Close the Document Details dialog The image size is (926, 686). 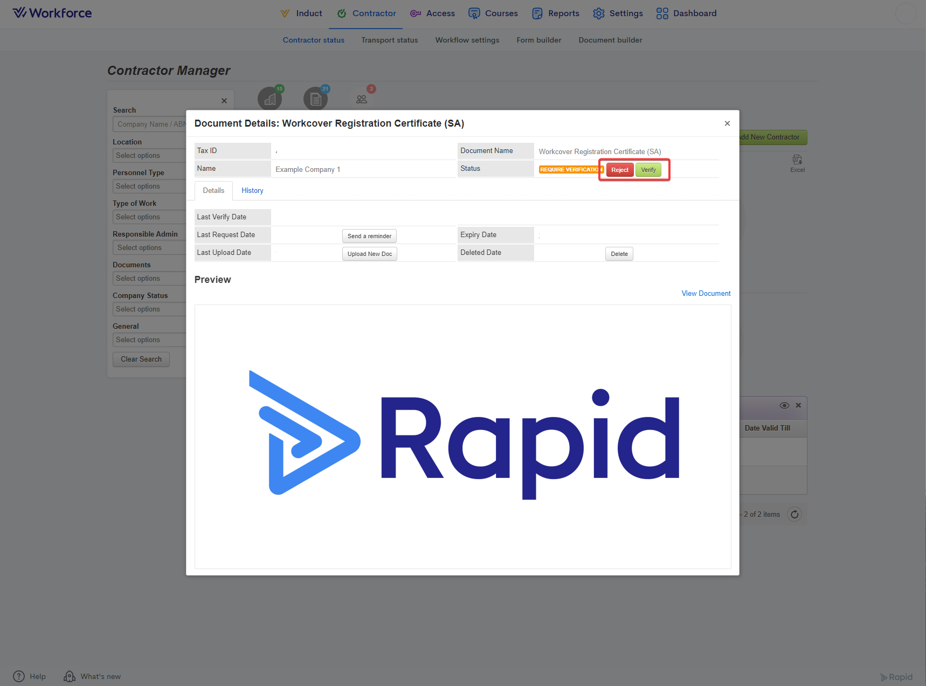pos(727,123)
